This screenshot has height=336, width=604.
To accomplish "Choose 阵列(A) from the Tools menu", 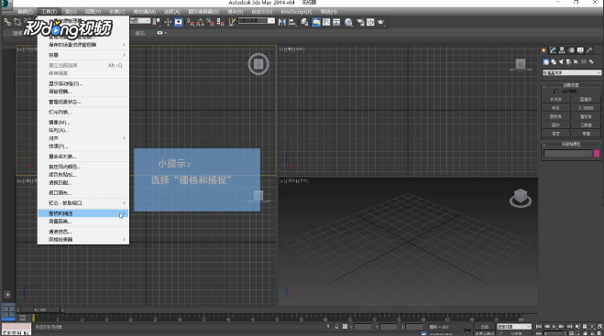I will [83, 130].
